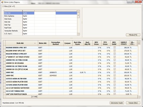
Task: Open the Eşittir operator for Birim Açıklama
Action: coord(28,16)
